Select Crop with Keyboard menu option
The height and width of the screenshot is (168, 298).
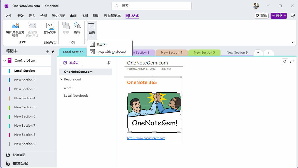111,52
